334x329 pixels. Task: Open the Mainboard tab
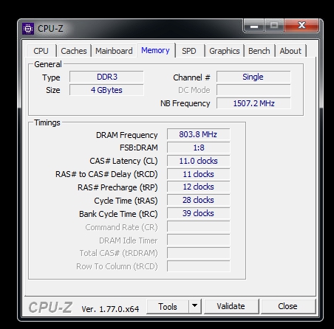click(114, 51)
